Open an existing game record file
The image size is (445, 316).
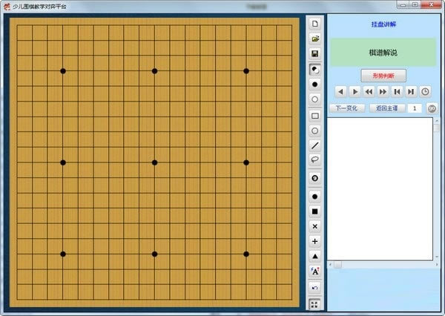coord(314,39)
